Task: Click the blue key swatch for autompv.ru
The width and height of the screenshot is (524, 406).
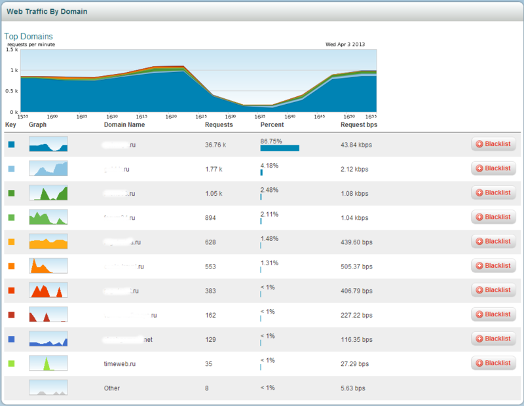Action: tap(12, 143)
